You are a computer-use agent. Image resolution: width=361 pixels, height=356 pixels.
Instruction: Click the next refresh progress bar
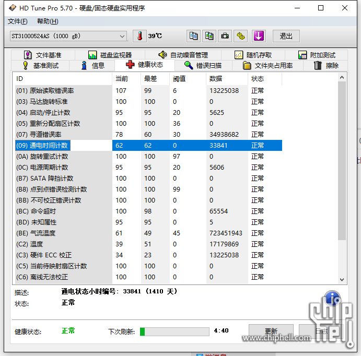tap(174, 331)
